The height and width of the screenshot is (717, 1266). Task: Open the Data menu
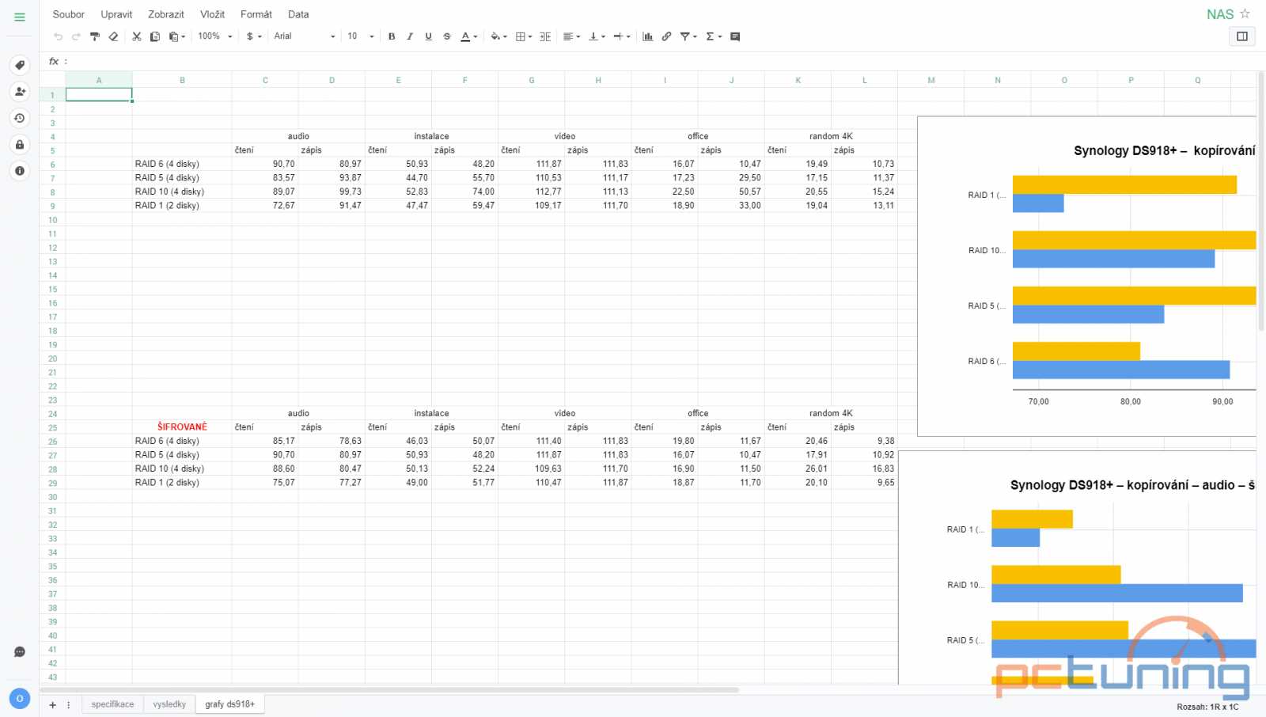(x=298, y=14)
